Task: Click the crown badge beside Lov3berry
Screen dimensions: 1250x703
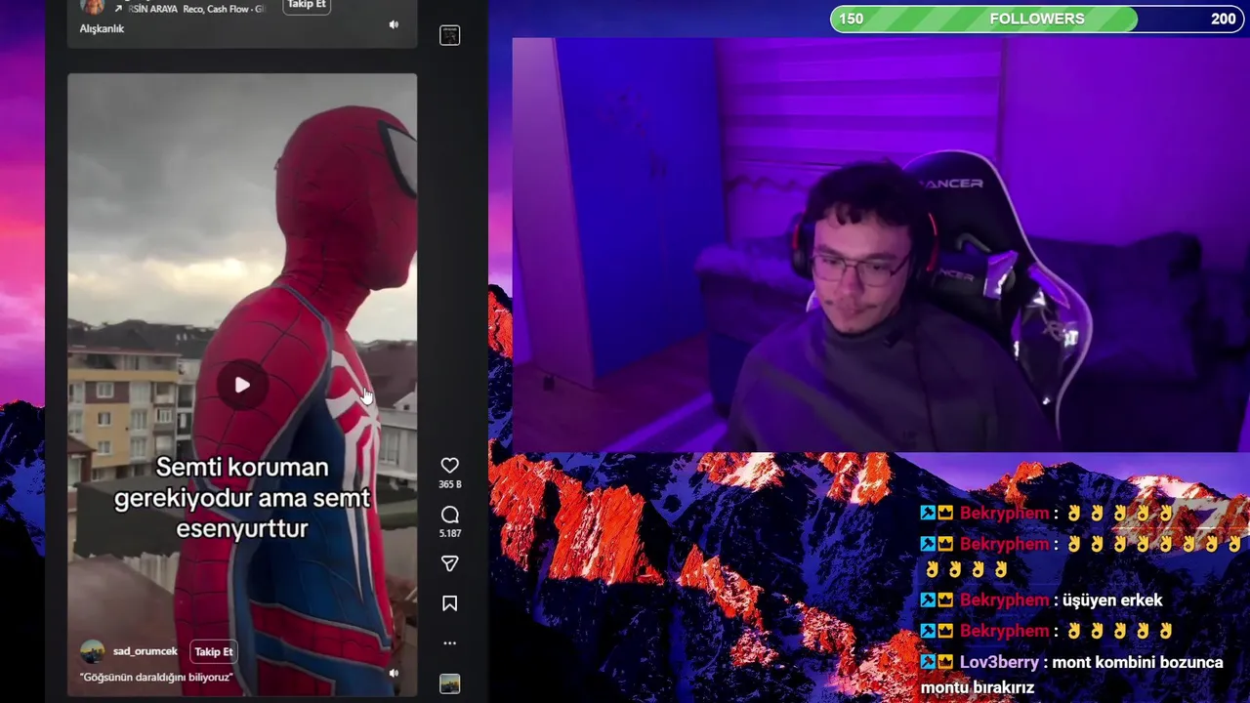Action: click(x=944, y=663)
